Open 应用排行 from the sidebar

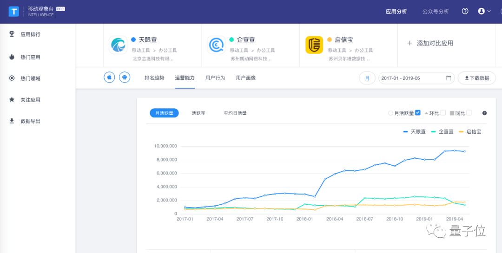(30, 34)
